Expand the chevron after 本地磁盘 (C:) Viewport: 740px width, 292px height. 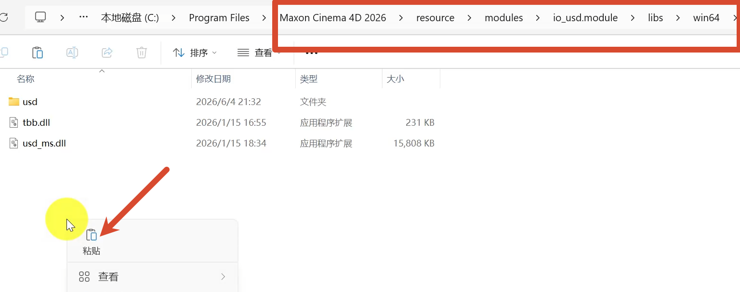(x=173, y=18)
